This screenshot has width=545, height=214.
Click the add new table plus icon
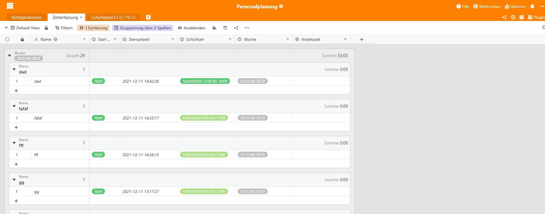click(x=148, y=17)
